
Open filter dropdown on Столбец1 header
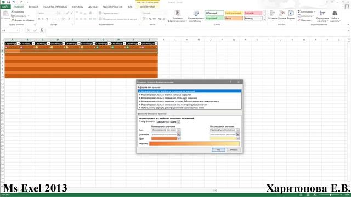18,44
